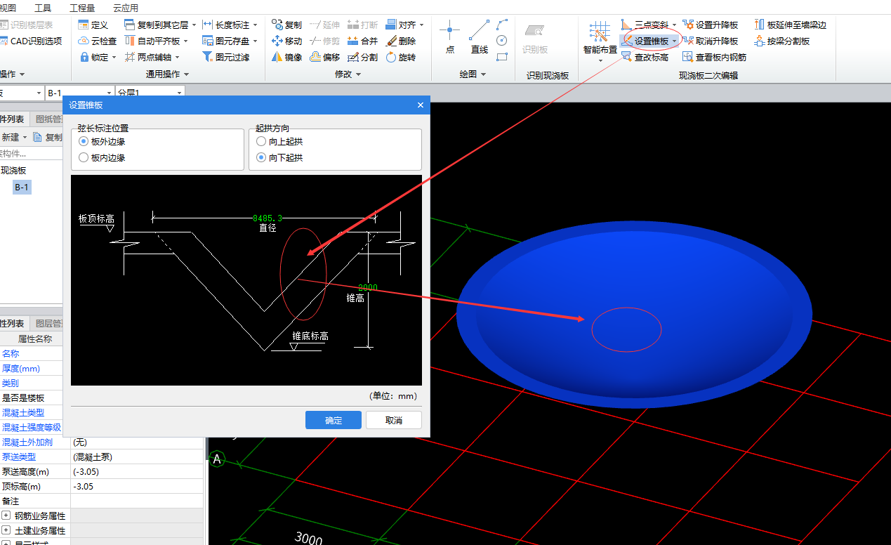Expand 钢筋业务属性 property group
This screenshot has width=891, height=545.
6,516
